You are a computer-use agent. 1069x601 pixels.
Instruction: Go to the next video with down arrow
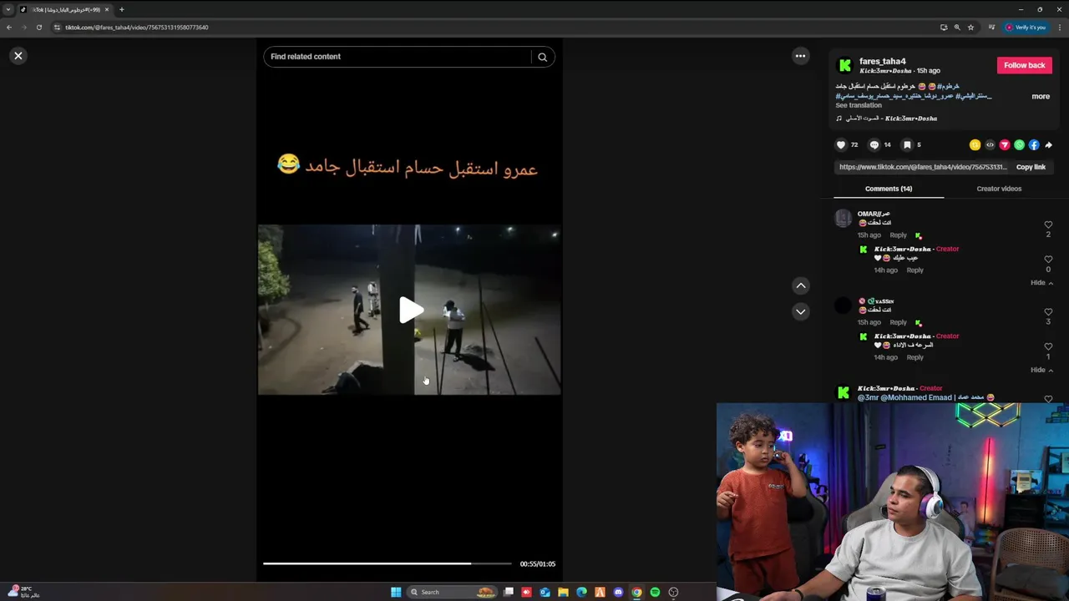[x=800, y=311]
